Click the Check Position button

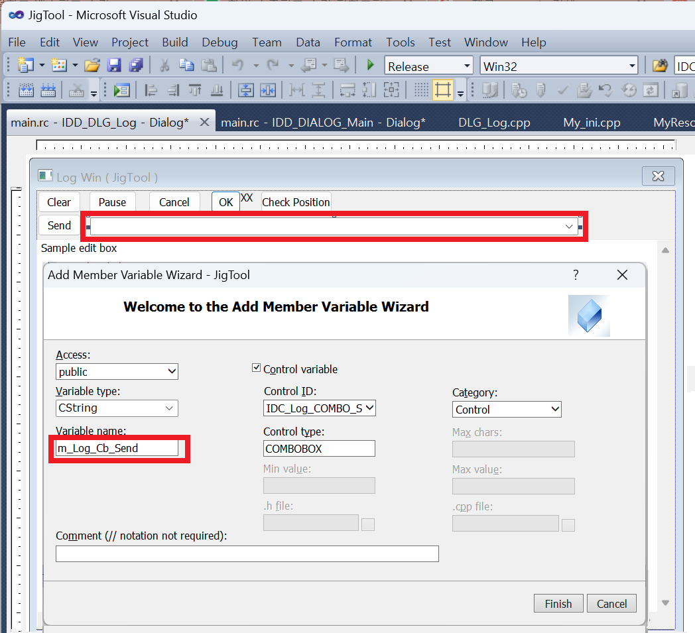click(296, 202)
